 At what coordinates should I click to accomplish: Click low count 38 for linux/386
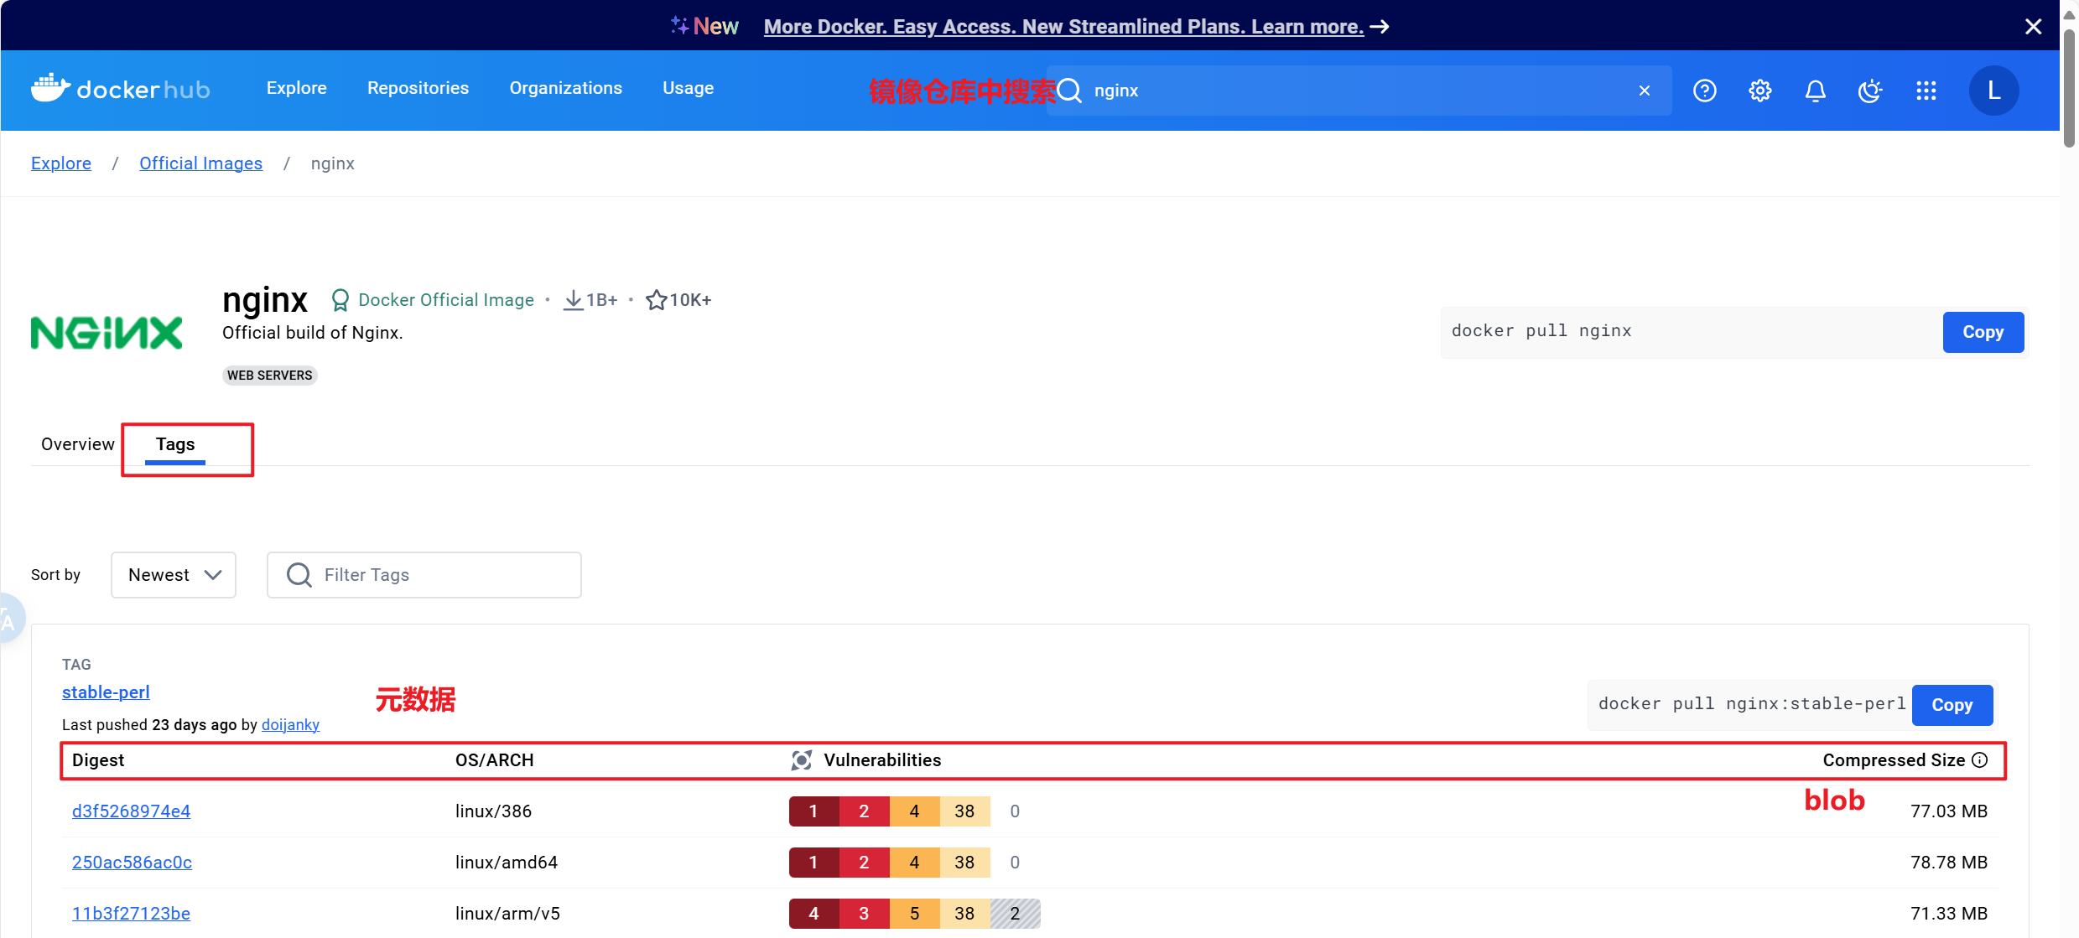click(965, 811)
